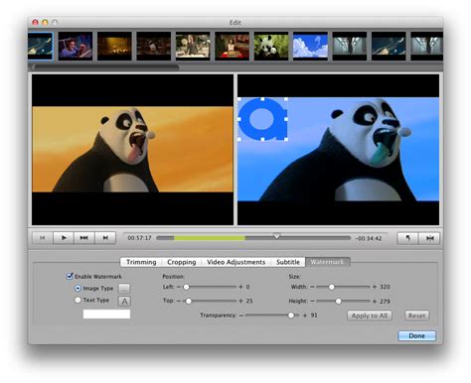Click the Top value 25
This screenshot has width=471, height=383.
pos(249,301)
